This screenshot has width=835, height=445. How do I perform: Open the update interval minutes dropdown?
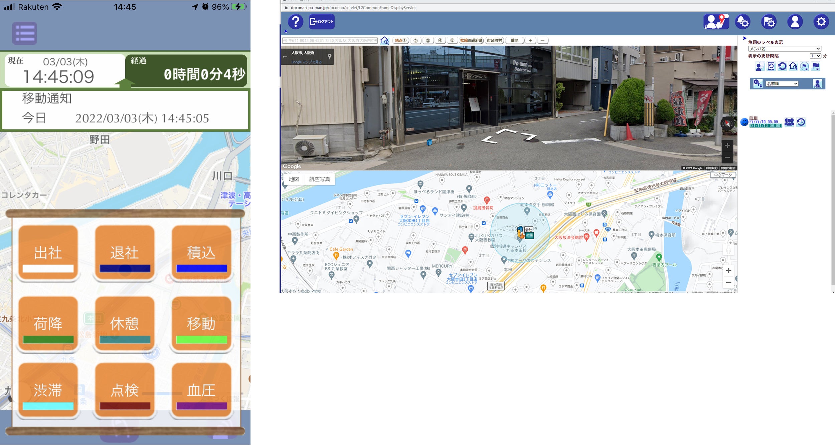815,56
